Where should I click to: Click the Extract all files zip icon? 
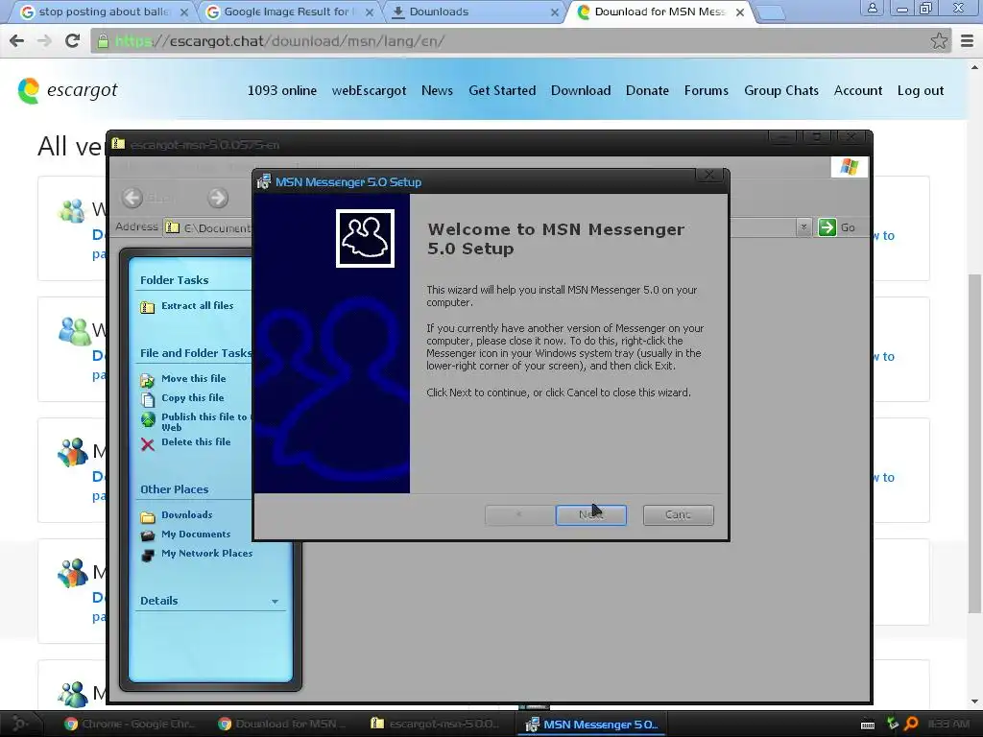[x=147, y=307]
